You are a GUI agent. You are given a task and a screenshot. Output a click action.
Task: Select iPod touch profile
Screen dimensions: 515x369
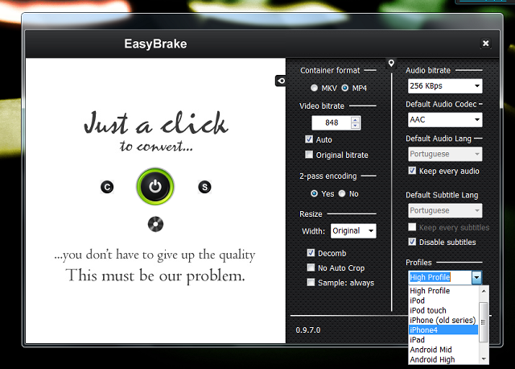443,310
